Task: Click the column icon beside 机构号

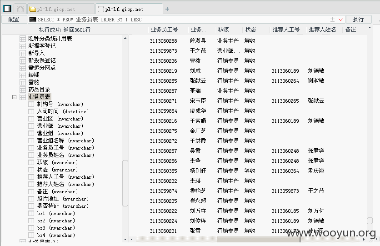Action: click(x=31, y=104)
